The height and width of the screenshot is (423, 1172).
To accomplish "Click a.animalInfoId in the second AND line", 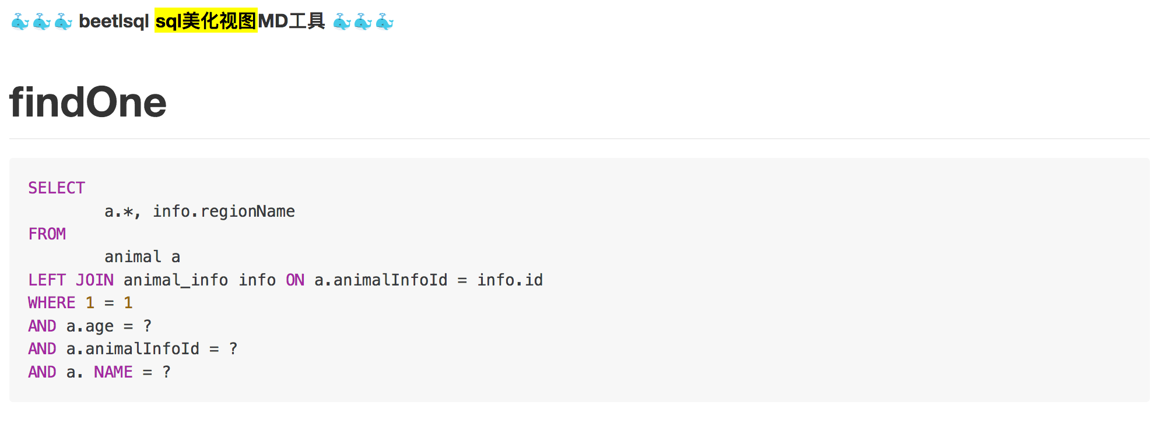I will pyautogui.click(x=133, y=348).
